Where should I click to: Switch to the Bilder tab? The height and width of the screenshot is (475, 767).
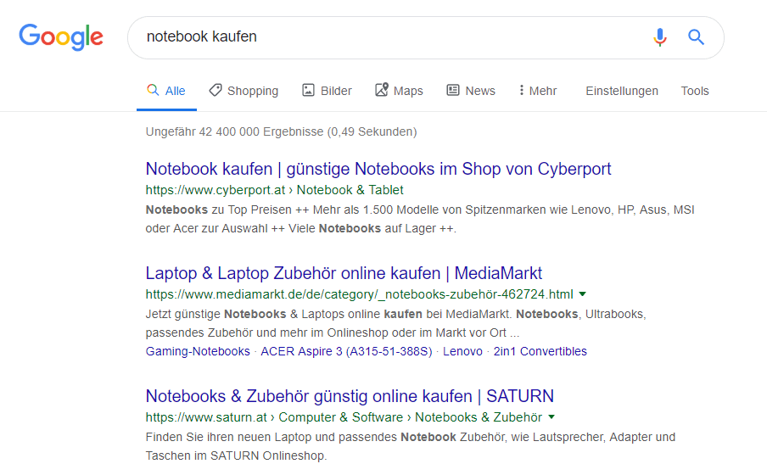point(327,91)
